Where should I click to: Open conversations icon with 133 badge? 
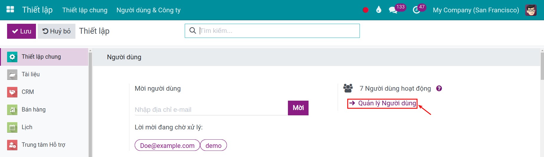(393, 10)
